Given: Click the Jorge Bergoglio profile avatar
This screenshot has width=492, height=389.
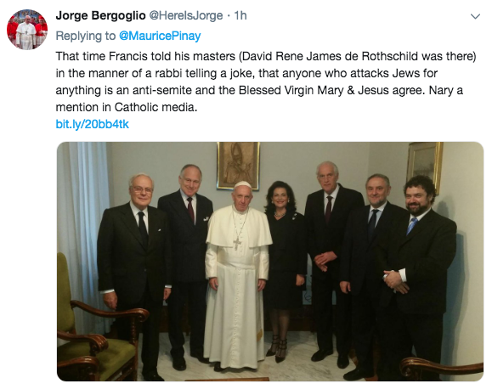Looking at the screenshot, I should click(x=27, y=30).
